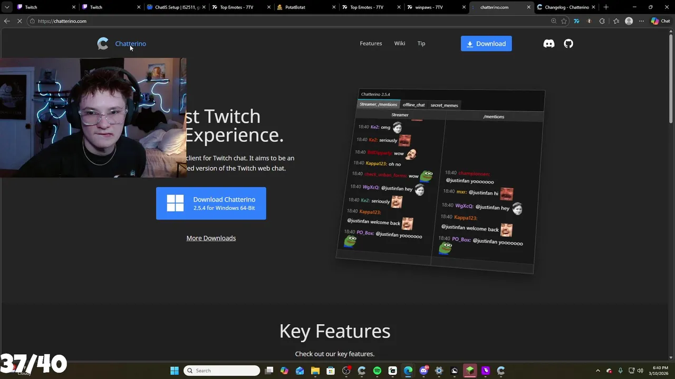Open the Wiki nav link
This screenshot has height=379, width=675.
400,44
